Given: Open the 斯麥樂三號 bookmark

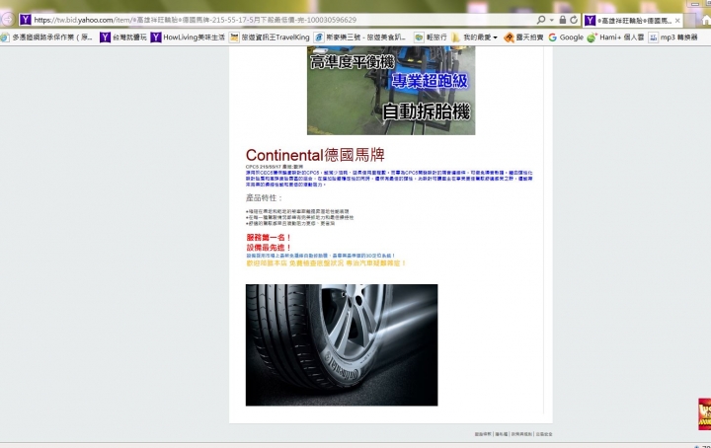Looking at the screenshot, I should [x=365, y=37].
